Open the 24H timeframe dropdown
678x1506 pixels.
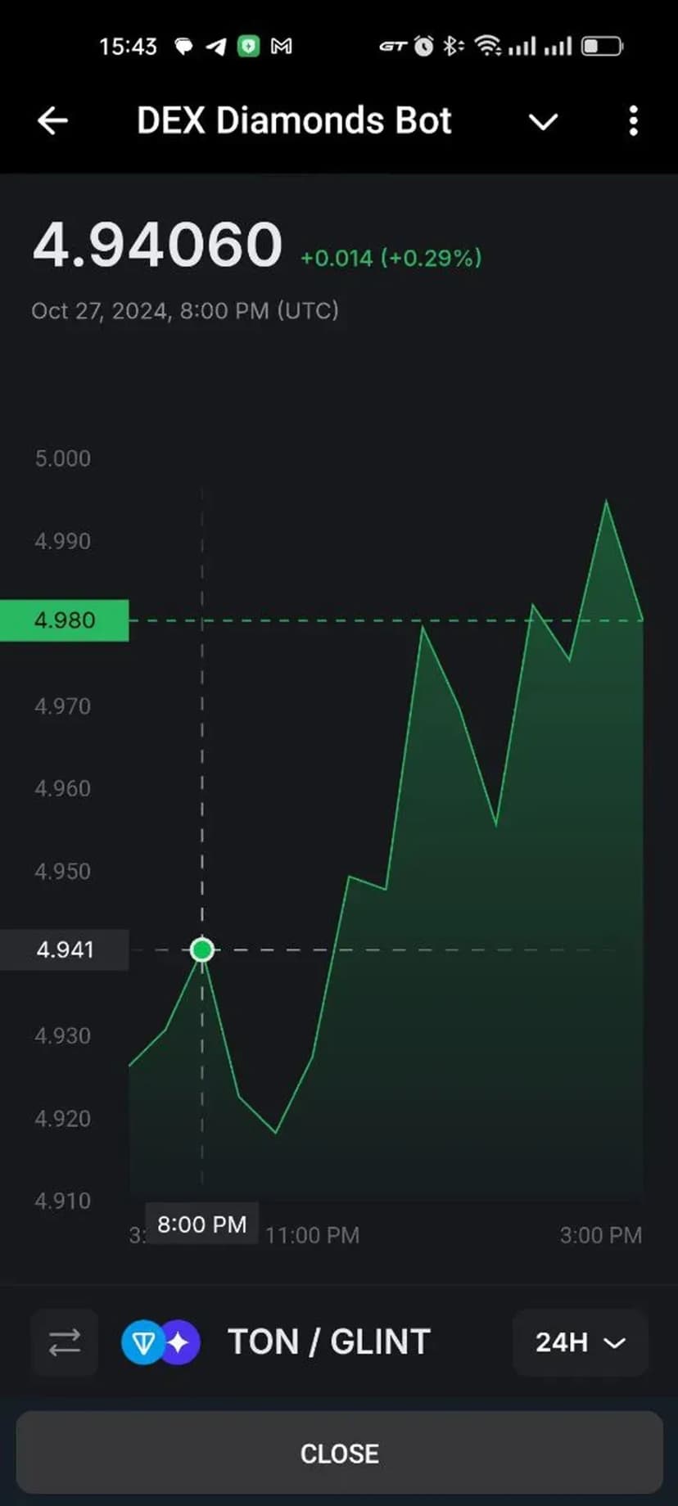(x=580, y=1342)
